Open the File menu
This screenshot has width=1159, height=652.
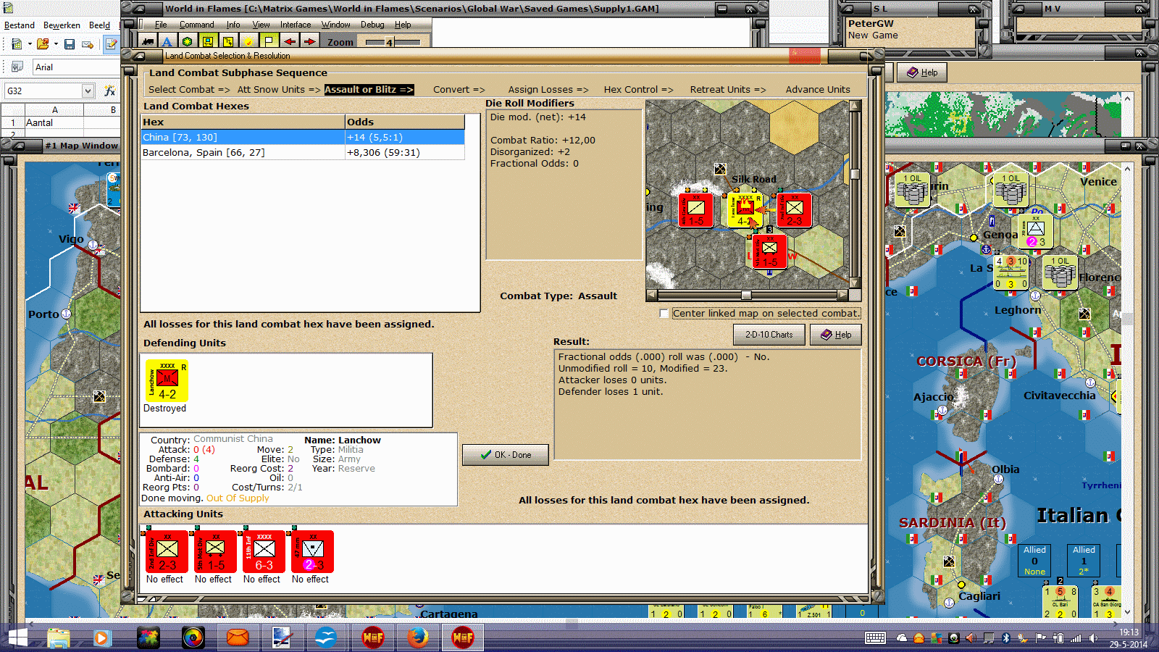161,25
